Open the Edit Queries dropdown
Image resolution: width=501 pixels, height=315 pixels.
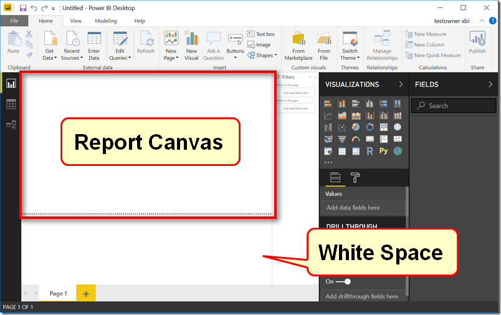120,46
